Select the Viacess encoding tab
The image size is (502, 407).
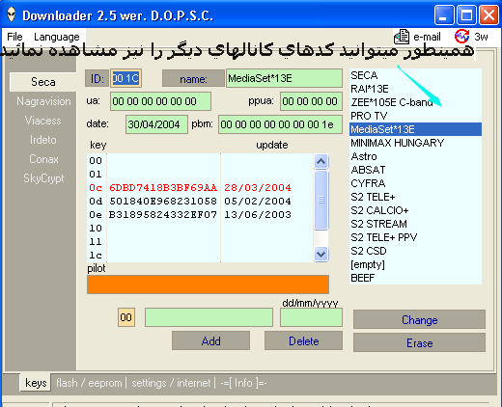[x=43, y=121]
